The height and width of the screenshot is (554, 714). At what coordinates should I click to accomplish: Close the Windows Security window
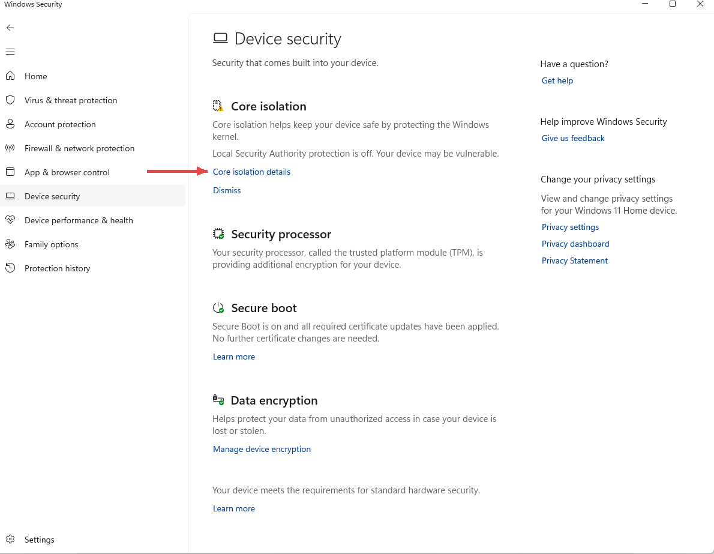tap(700, 4)
